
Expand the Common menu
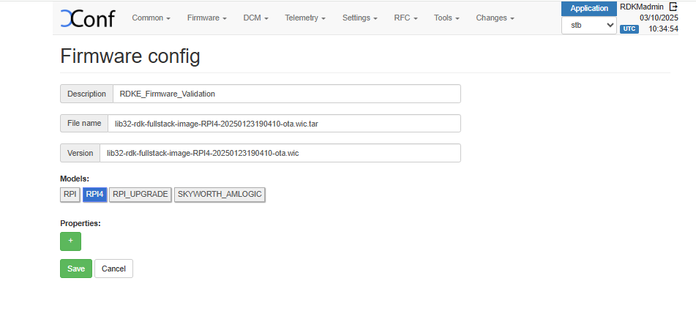(151, 18)
